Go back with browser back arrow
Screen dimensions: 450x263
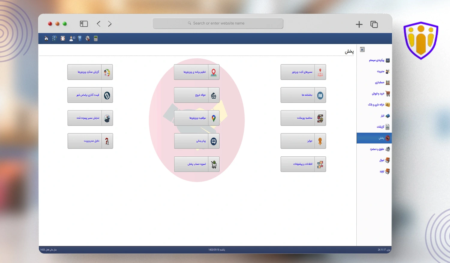(98, 24)
